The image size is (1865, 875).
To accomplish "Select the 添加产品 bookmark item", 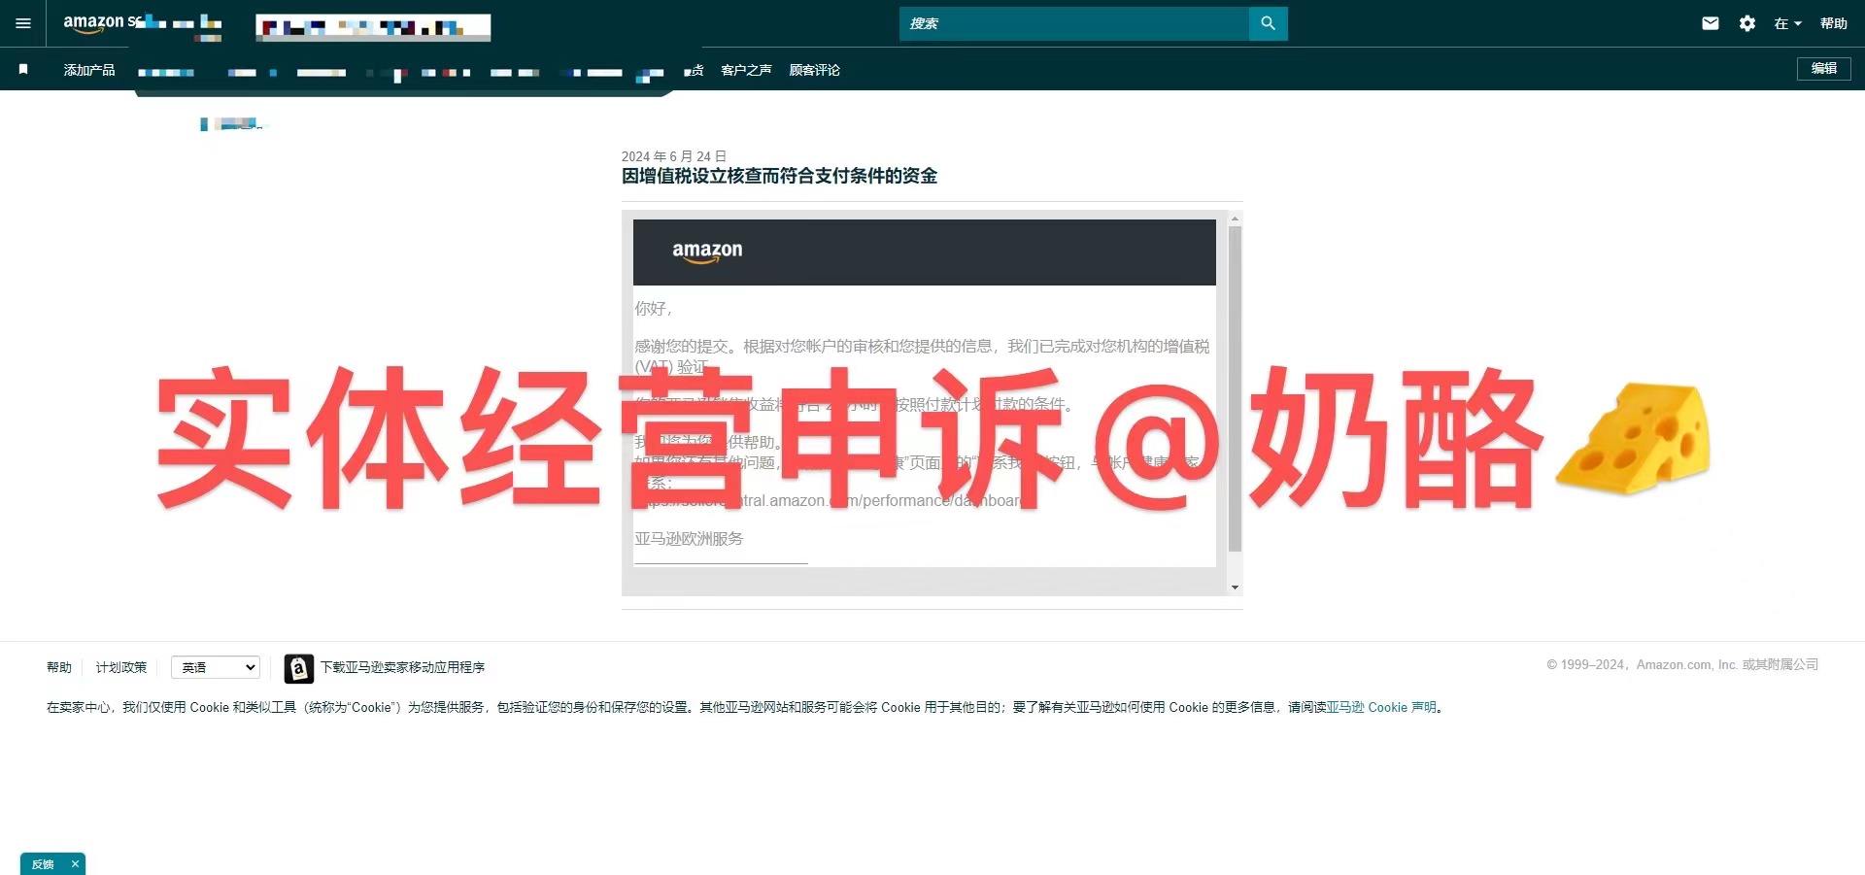I will coord(89,70).
